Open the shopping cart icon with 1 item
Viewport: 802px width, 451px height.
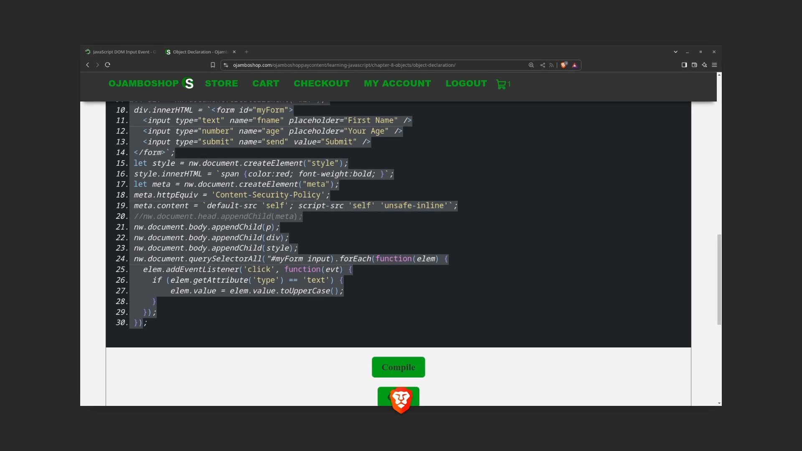(x=503, y=84)
